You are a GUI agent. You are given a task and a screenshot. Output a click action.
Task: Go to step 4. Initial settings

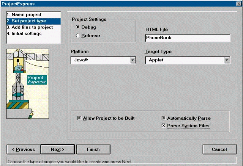tap(24, 33)
